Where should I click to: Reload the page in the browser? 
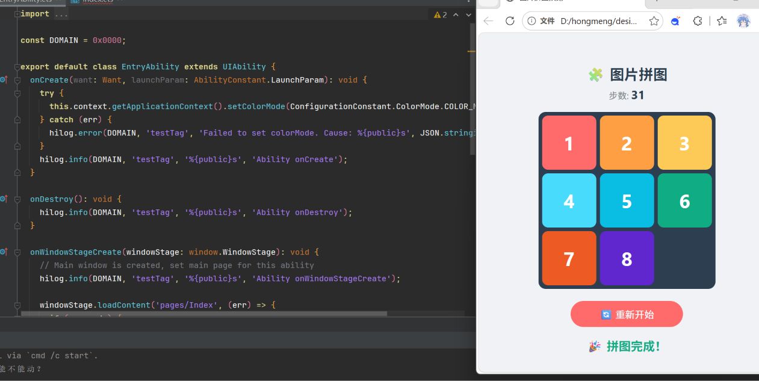510,21
